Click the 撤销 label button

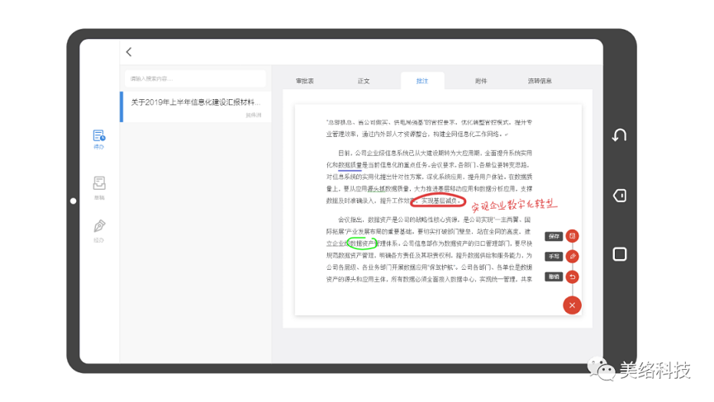[554, 277]
